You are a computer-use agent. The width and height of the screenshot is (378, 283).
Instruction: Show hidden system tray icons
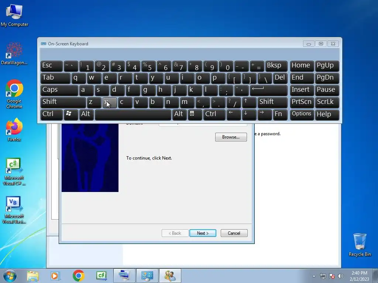[x=314, y=276]
